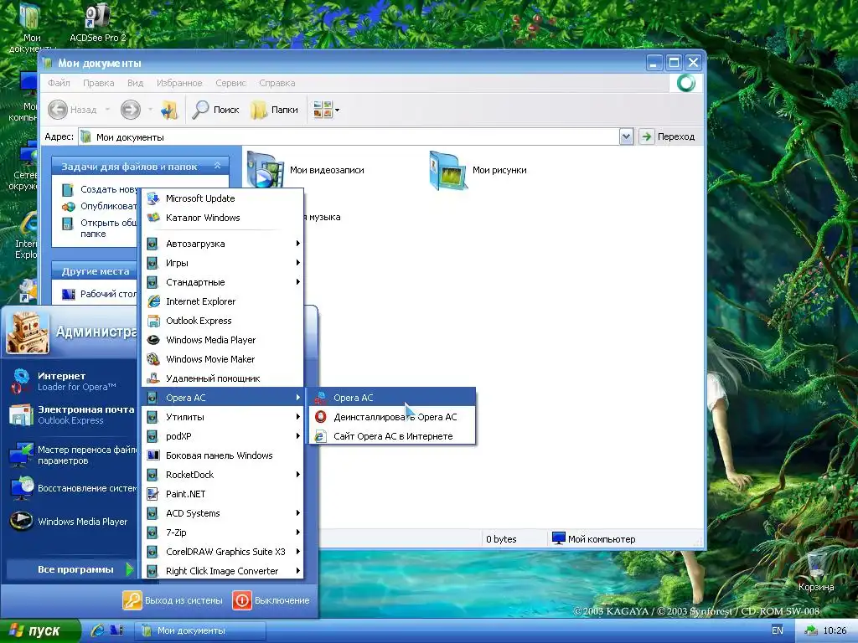Choose Деинсталлировать Opera AC
The width and height of the screenshot is (858, 643).
coord(392,417)
